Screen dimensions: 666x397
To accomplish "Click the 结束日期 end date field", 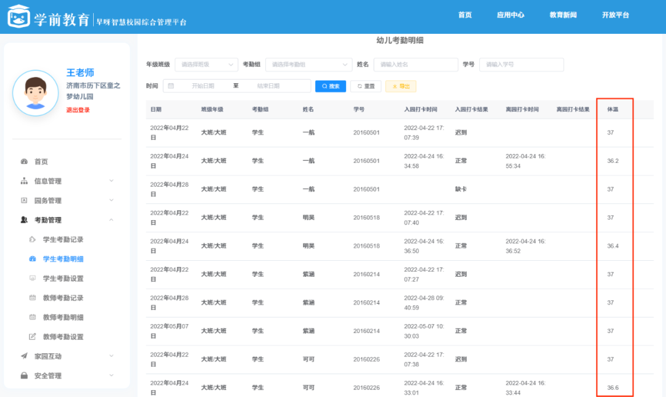I will [x=268, y=86].
